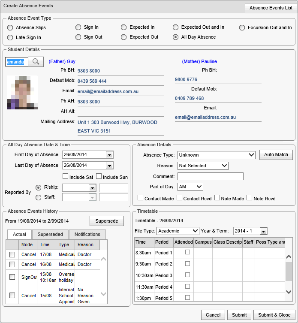Check the SignOut 15/08 history row
The width and height of the screenshot is (298, 323).
(12, 277)
